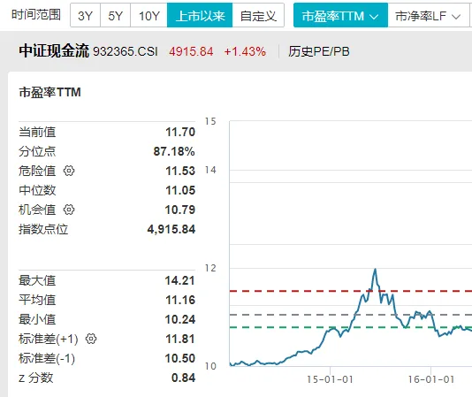Open settings gear next to 标准差(+1)
This screenshot has height=397, width=472.
pos(91,339)
